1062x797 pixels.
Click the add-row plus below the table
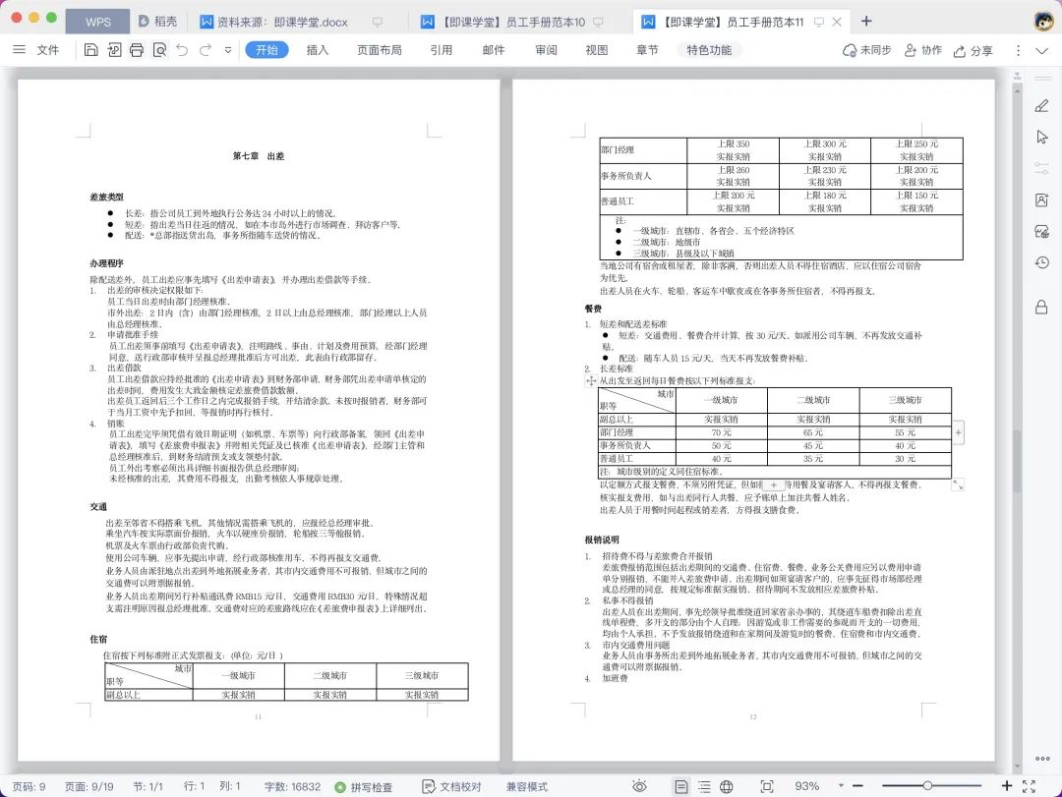click(774, 484)
